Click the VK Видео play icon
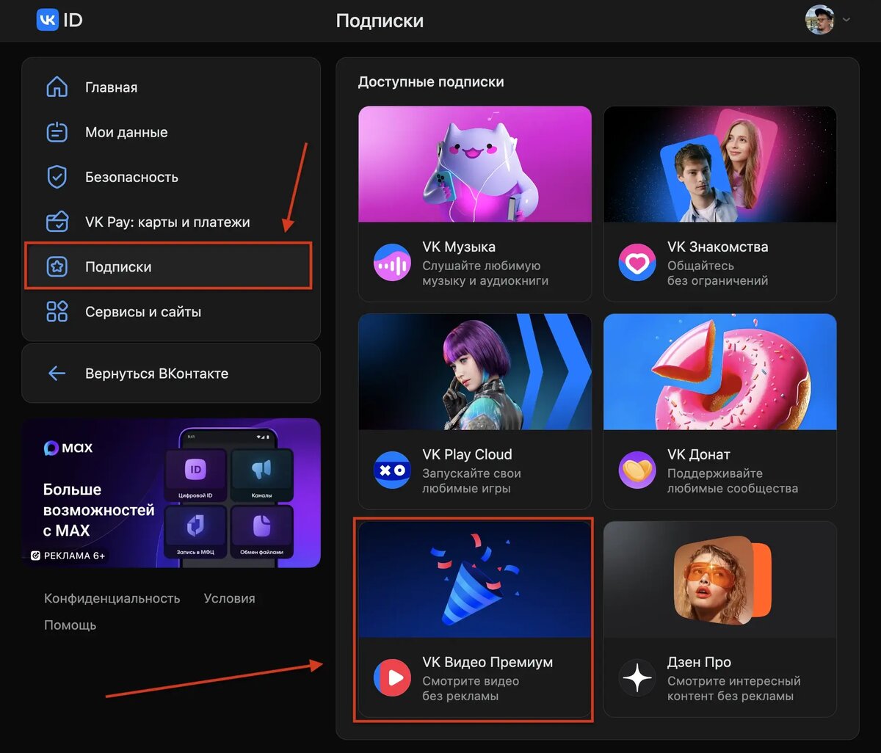 392,678
